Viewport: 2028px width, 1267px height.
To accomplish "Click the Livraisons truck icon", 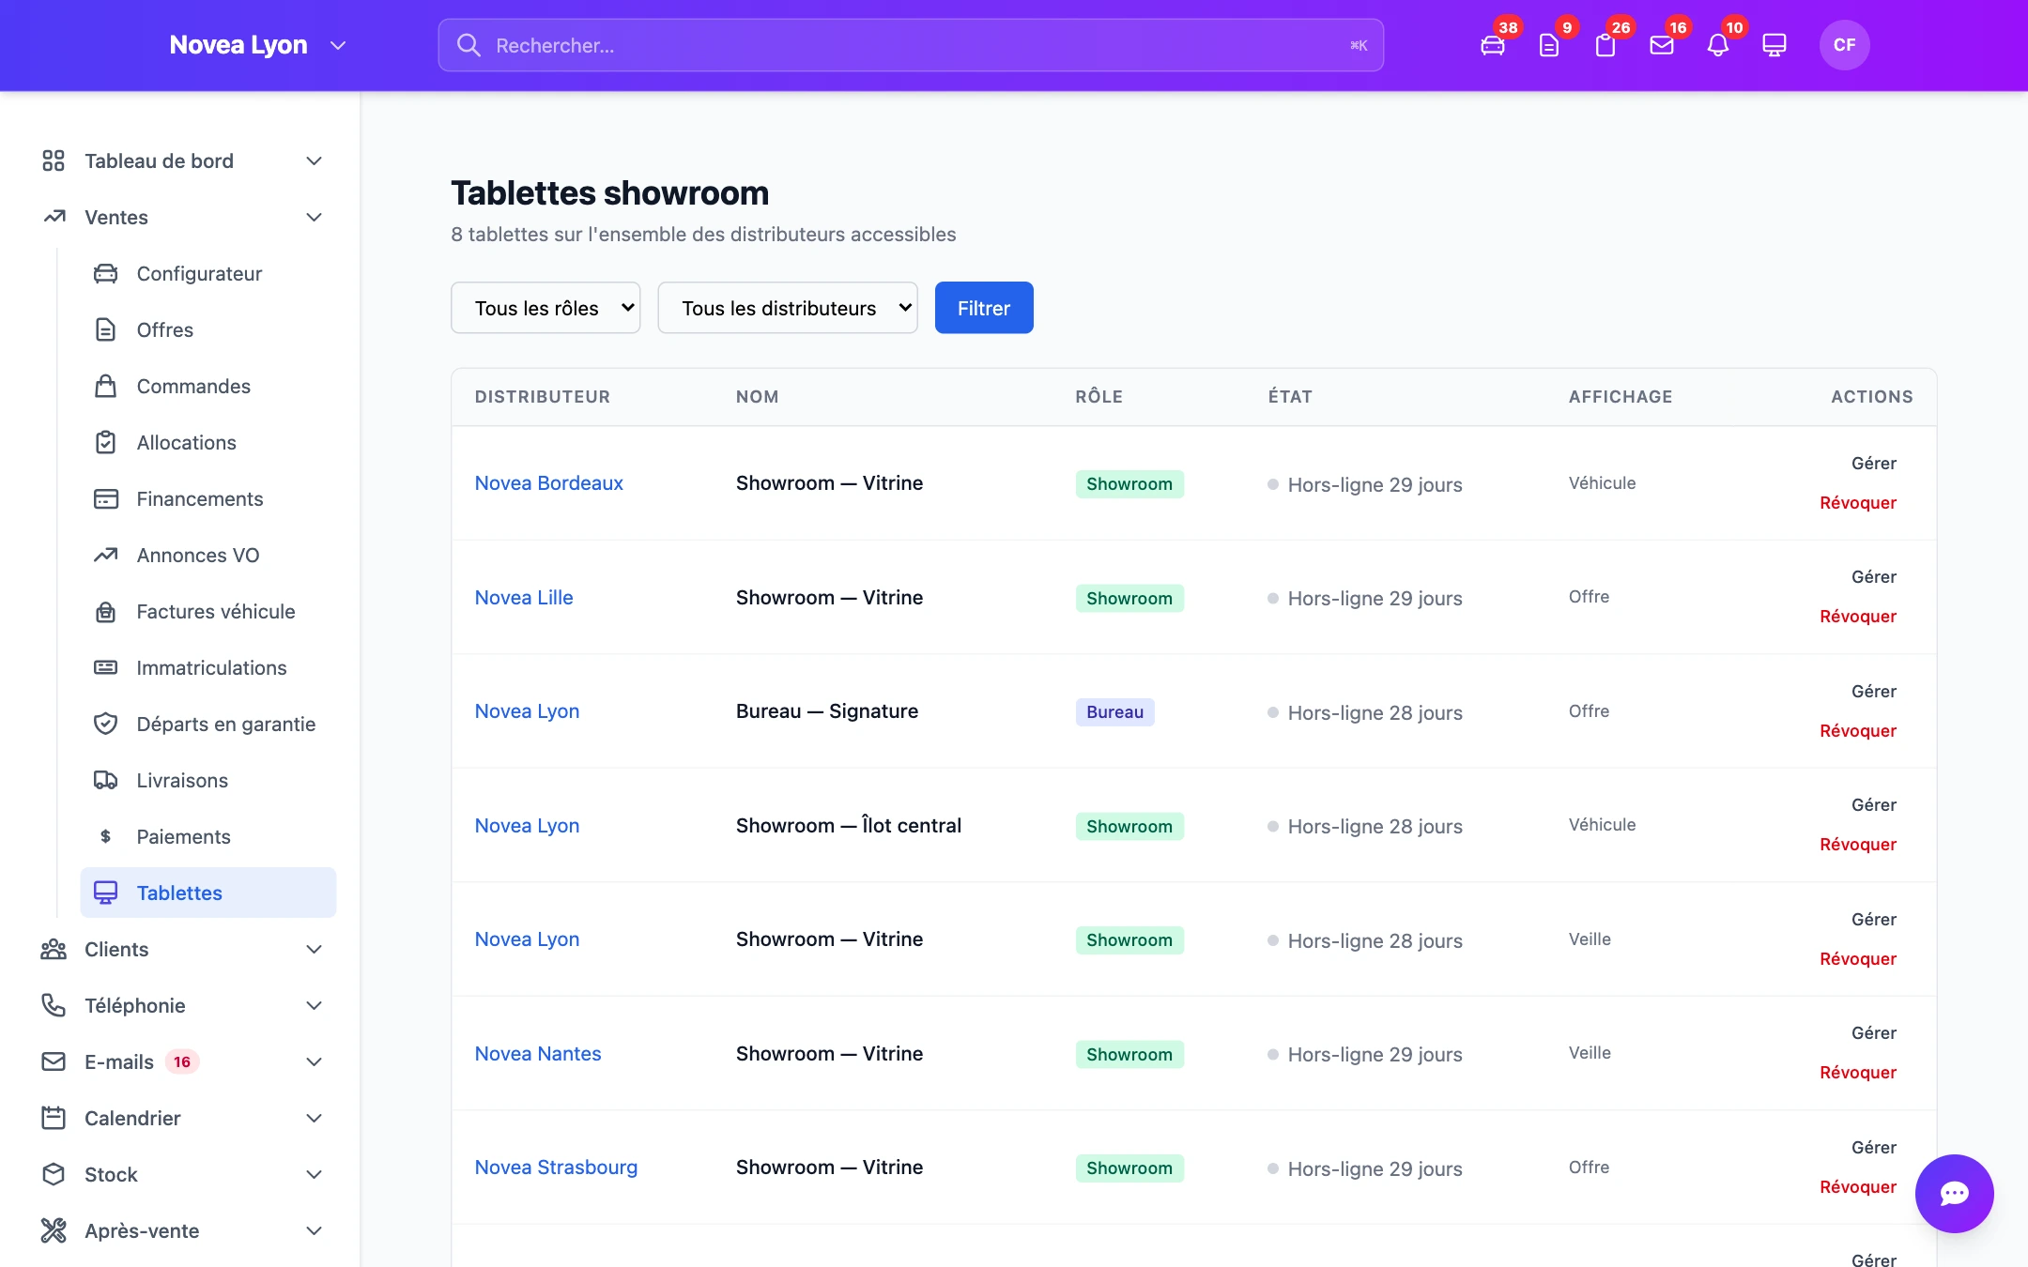I will point(106,780).
